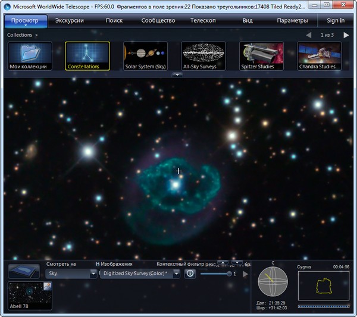The width and height of the screenshot is (357, 317).
Task: Click the Sign In button
Action: [335, 21]
